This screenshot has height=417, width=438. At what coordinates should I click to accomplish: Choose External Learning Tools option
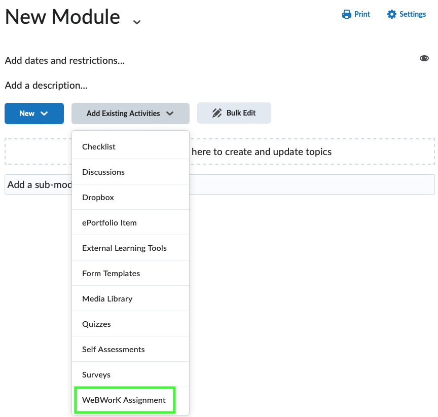(x=130, y=248)
